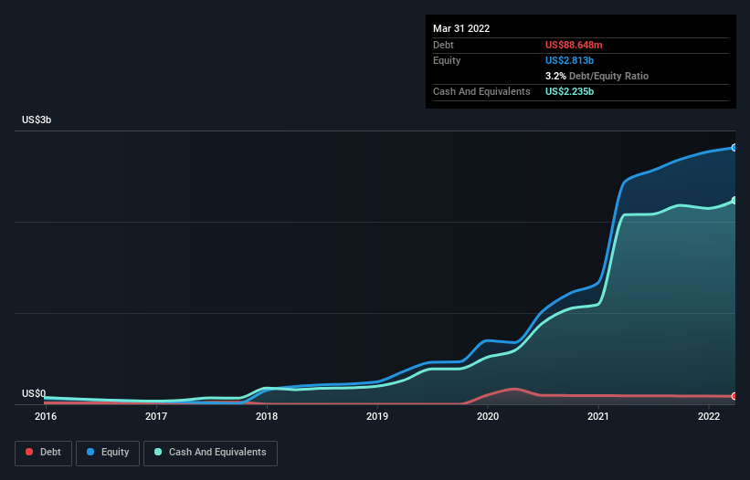
Task: Select the red Debt endpoint marker
Action: pyautogui.click(x=734, y=396)
